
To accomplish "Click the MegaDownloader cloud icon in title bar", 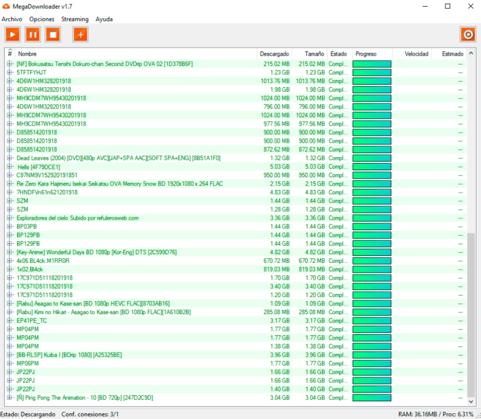I will (x=6, y=6).
